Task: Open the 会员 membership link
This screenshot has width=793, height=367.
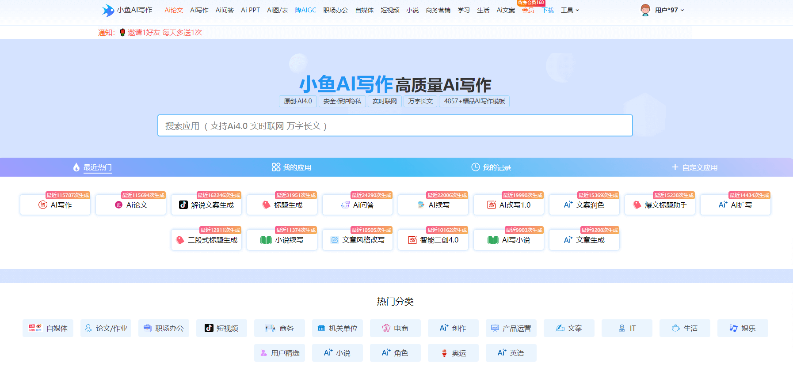Action: 528,10
